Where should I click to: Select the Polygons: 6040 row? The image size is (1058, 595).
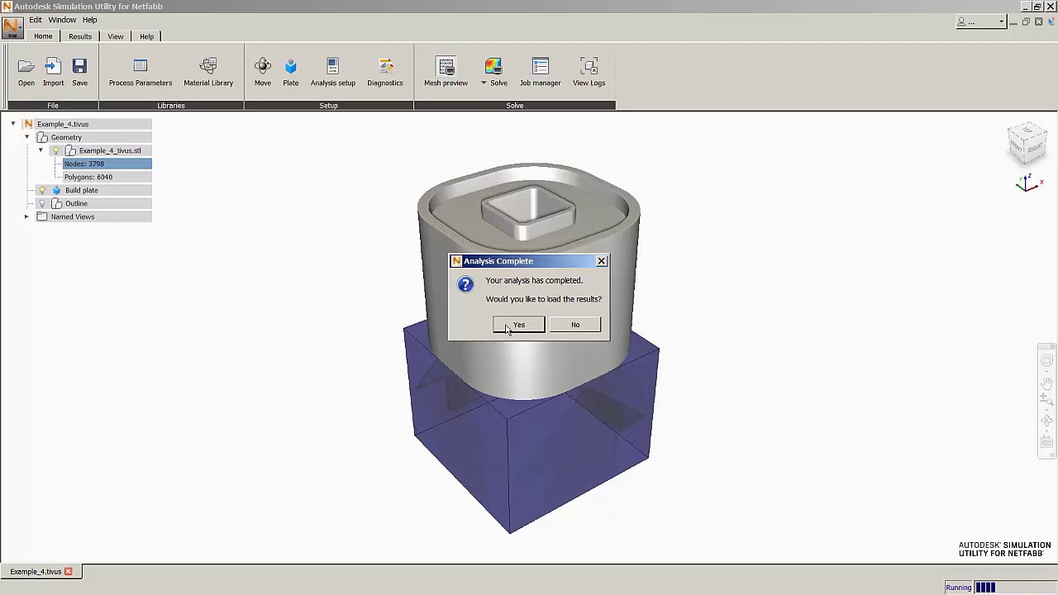[x=107, y=177]
